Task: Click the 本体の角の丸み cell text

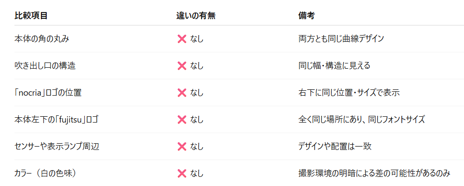Action: pos(42,39)
